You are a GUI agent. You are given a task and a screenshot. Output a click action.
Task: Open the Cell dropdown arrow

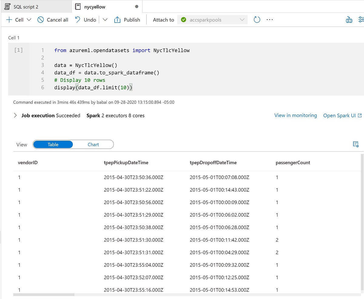point(28,19)
